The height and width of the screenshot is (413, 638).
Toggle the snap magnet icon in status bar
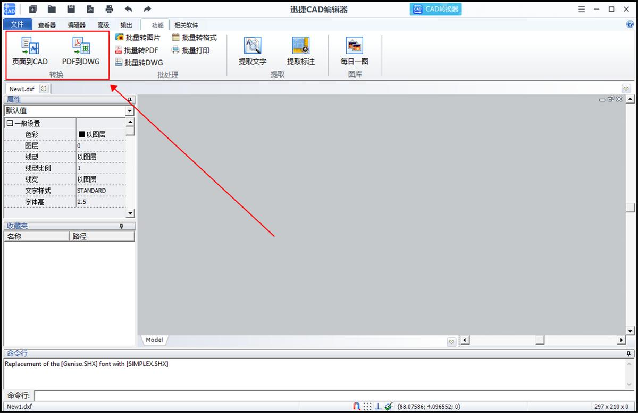[357, 407]
